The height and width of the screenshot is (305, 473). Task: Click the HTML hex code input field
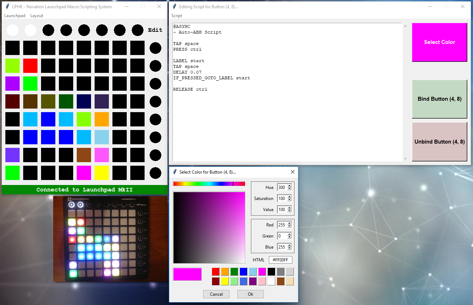point(281,260)
